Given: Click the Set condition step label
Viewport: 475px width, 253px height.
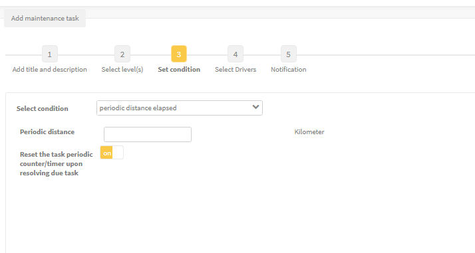Looking at the screenshot, I should (x=179, y=70).
